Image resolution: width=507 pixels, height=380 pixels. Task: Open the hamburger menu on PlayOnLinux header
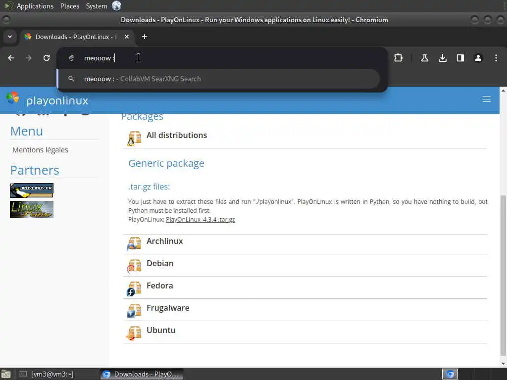tap(486, 99)
